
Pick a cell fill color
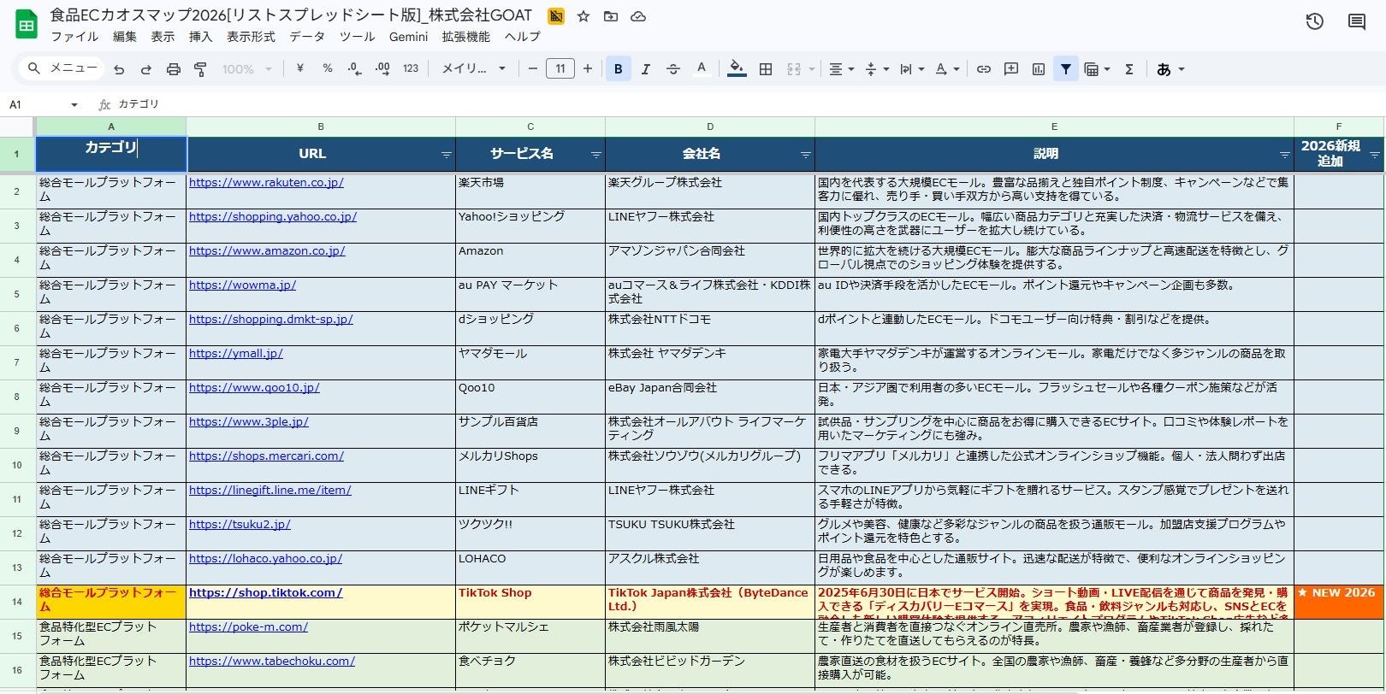click(x=737, y=69)
